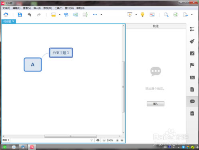Add a boundary around the topic

[x=76, y=14]
